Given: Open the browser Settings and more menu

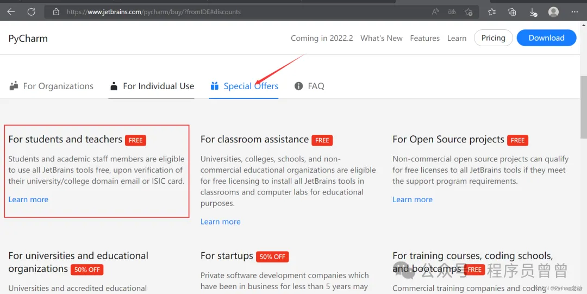Looking at the screenshot, I should [x=574, y=12].
